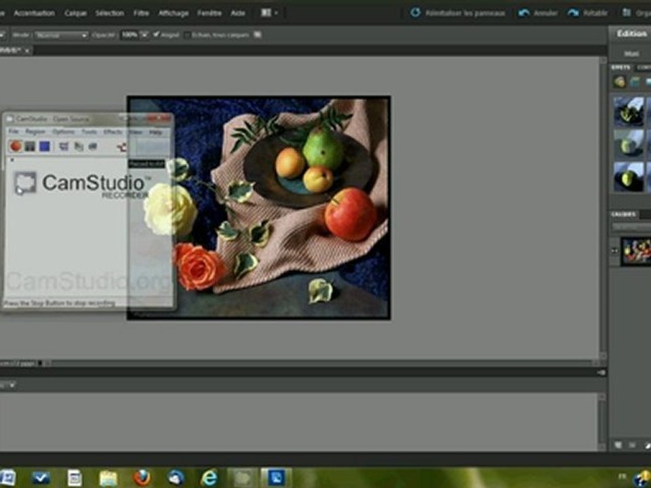Open the Calque menu
Screen dimensions: 651x488
75,14
